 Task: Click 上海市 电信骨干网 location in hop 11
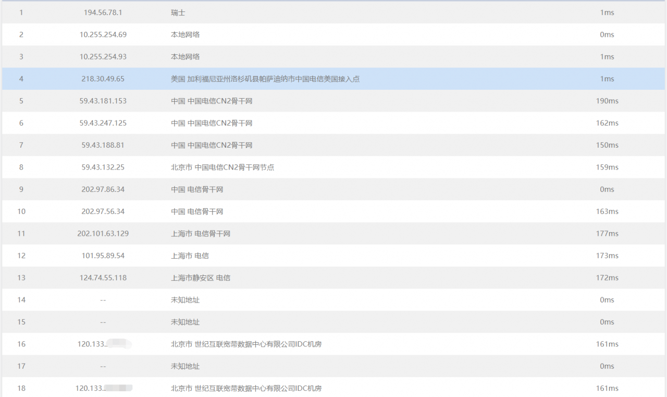(201, 234)
